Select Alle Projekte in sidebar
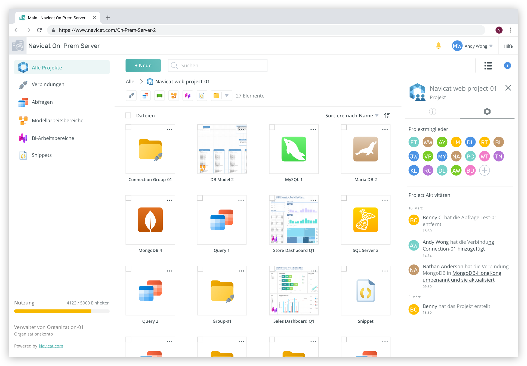 [62, 68]
